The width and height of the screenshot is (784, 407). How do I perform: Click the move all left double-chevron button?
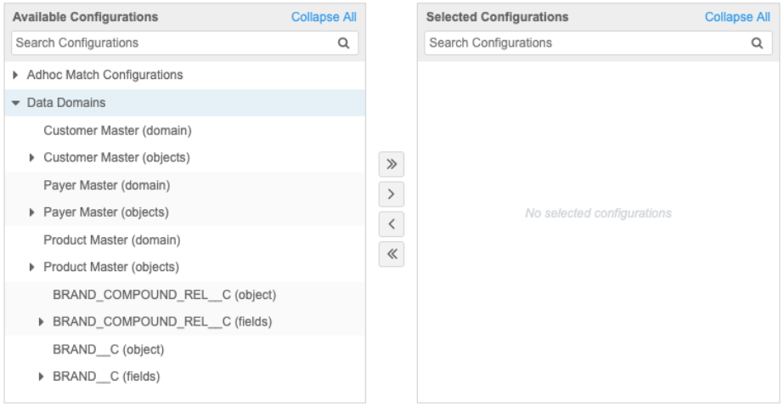point(391,254)
